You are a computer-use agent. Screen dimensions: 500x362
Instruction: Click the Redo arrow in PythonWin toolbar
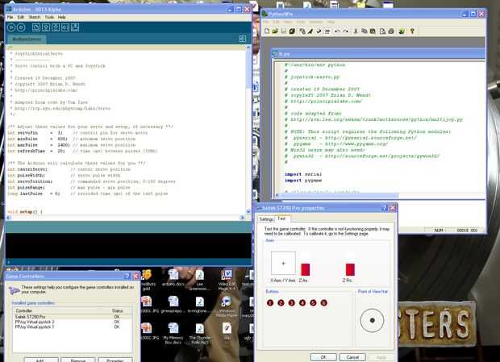tap(345, 31)
